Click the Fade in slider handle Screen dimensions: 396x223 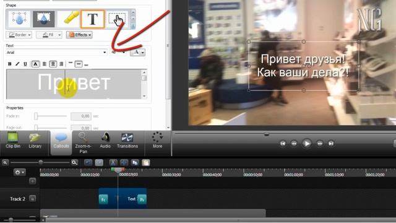[x=36, y=116]
